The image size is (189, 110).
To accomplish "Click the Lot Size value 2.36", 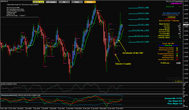I will [x=179, y=26].
